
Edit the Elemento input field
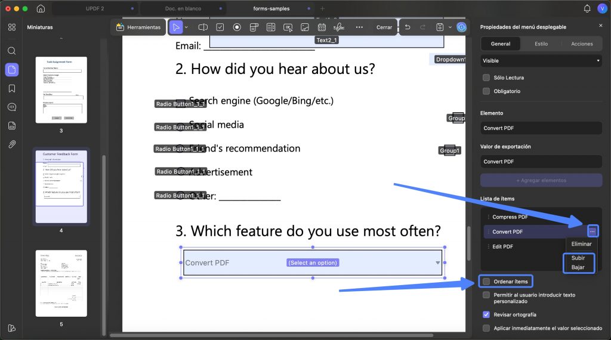[x=541, y=128]
